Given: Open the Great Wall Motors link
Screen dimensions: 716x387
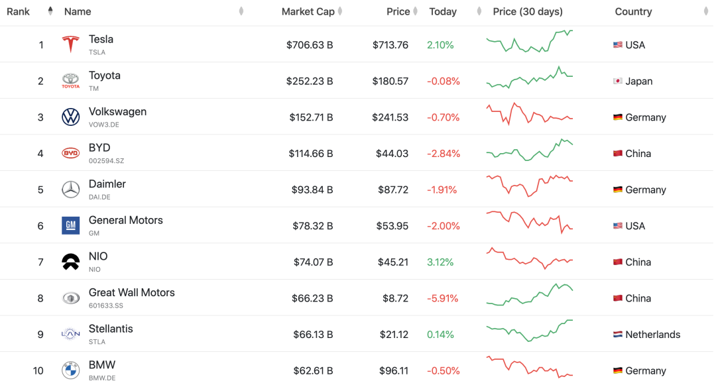Looking at the screenshot, I should tap(131, 292).
